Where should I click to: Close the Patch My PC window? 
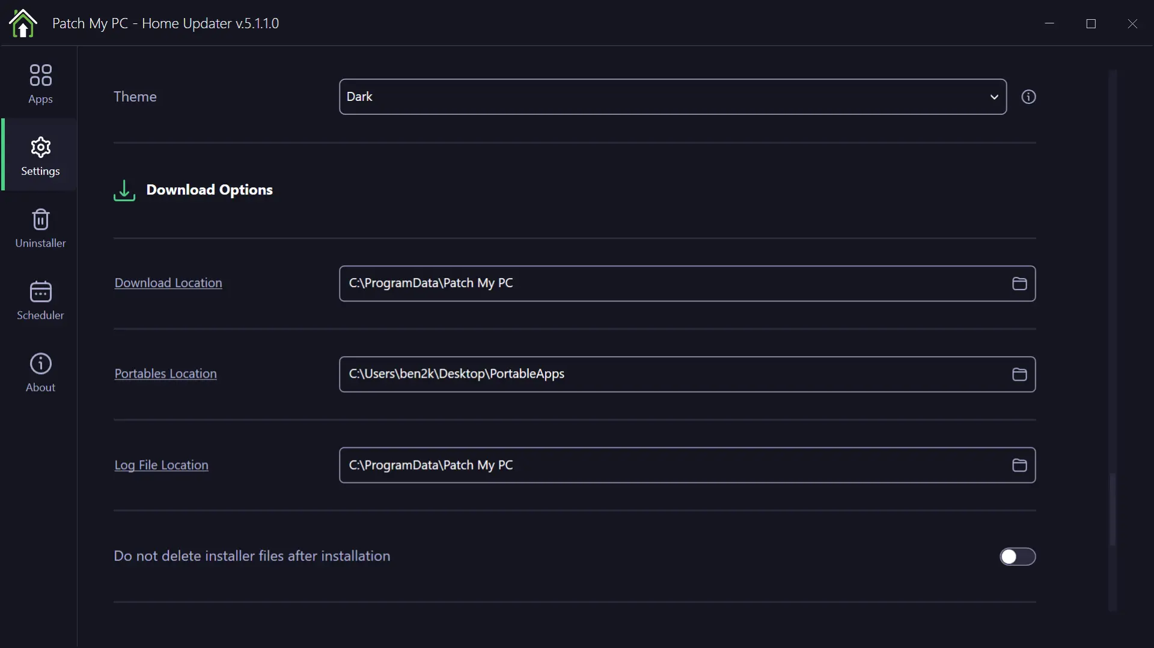[x=1132, y=23]
